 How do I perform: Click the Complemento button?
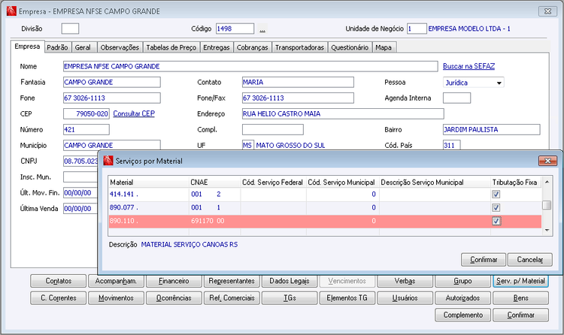tap(463, 314)
